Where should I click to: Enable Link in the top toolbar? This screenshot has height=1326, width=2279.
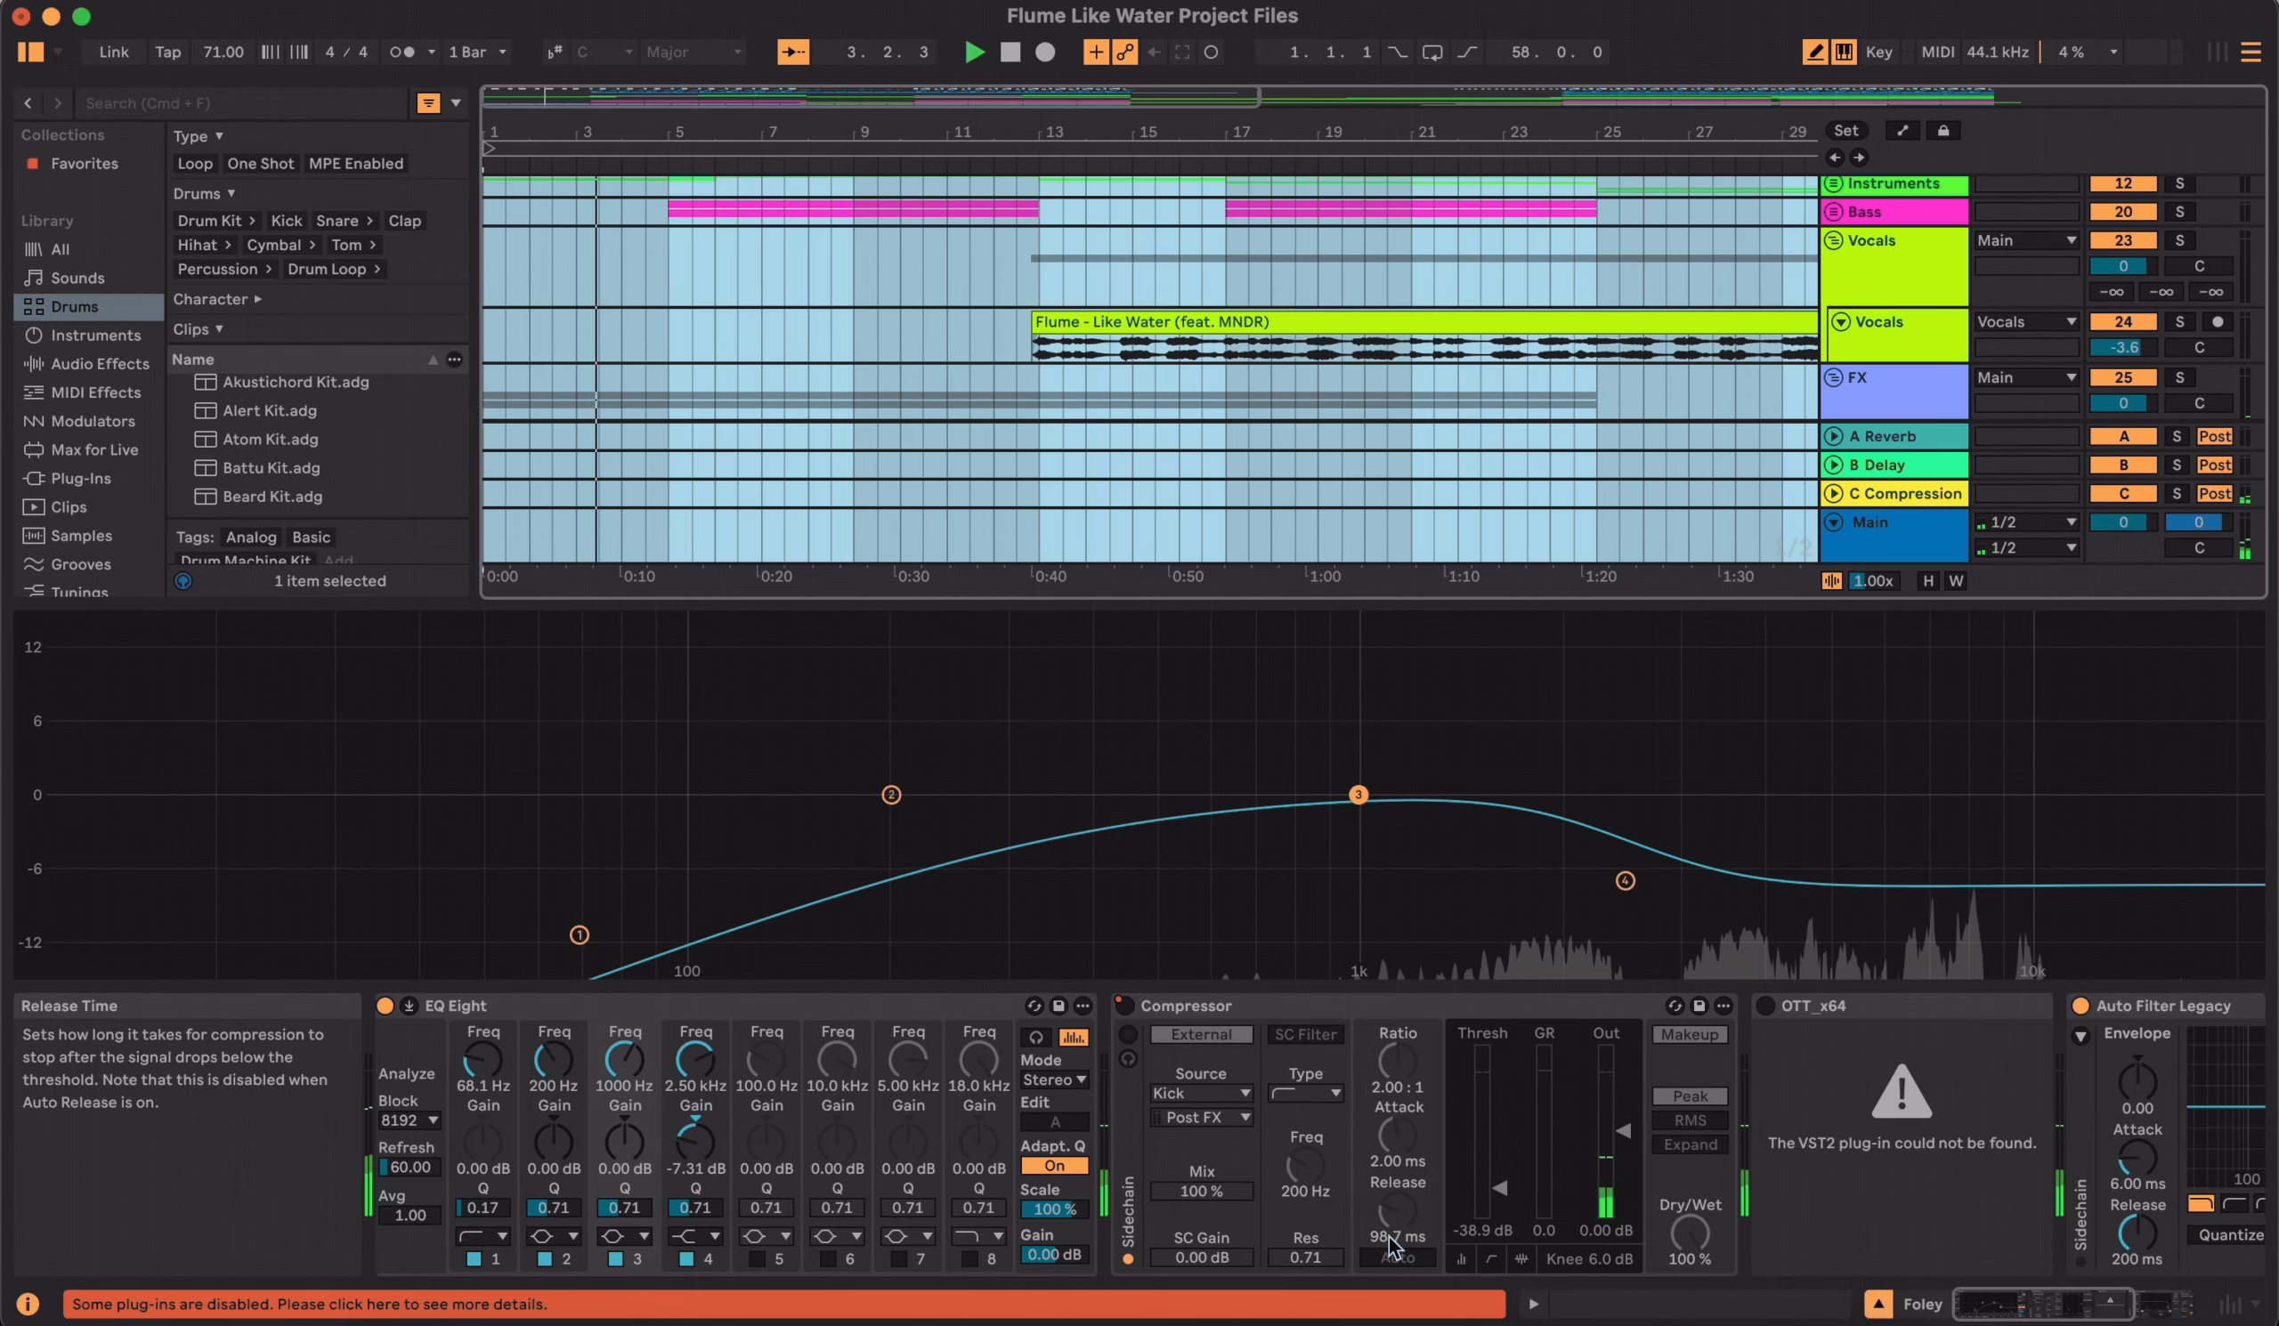pos(113,52)
